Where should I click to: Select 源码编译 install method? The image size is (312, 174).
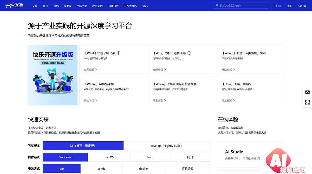coord(187,169)
